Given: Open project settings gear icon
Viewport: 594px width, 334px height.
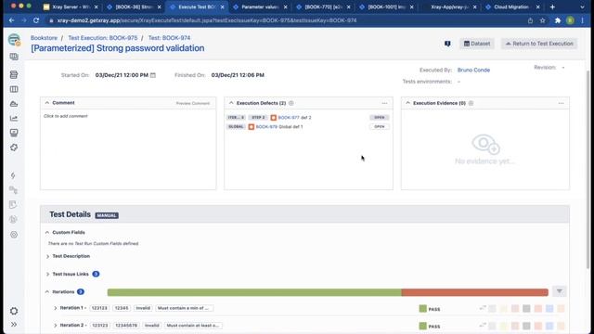Looking at the screenshot, I should tap(14, 311).
